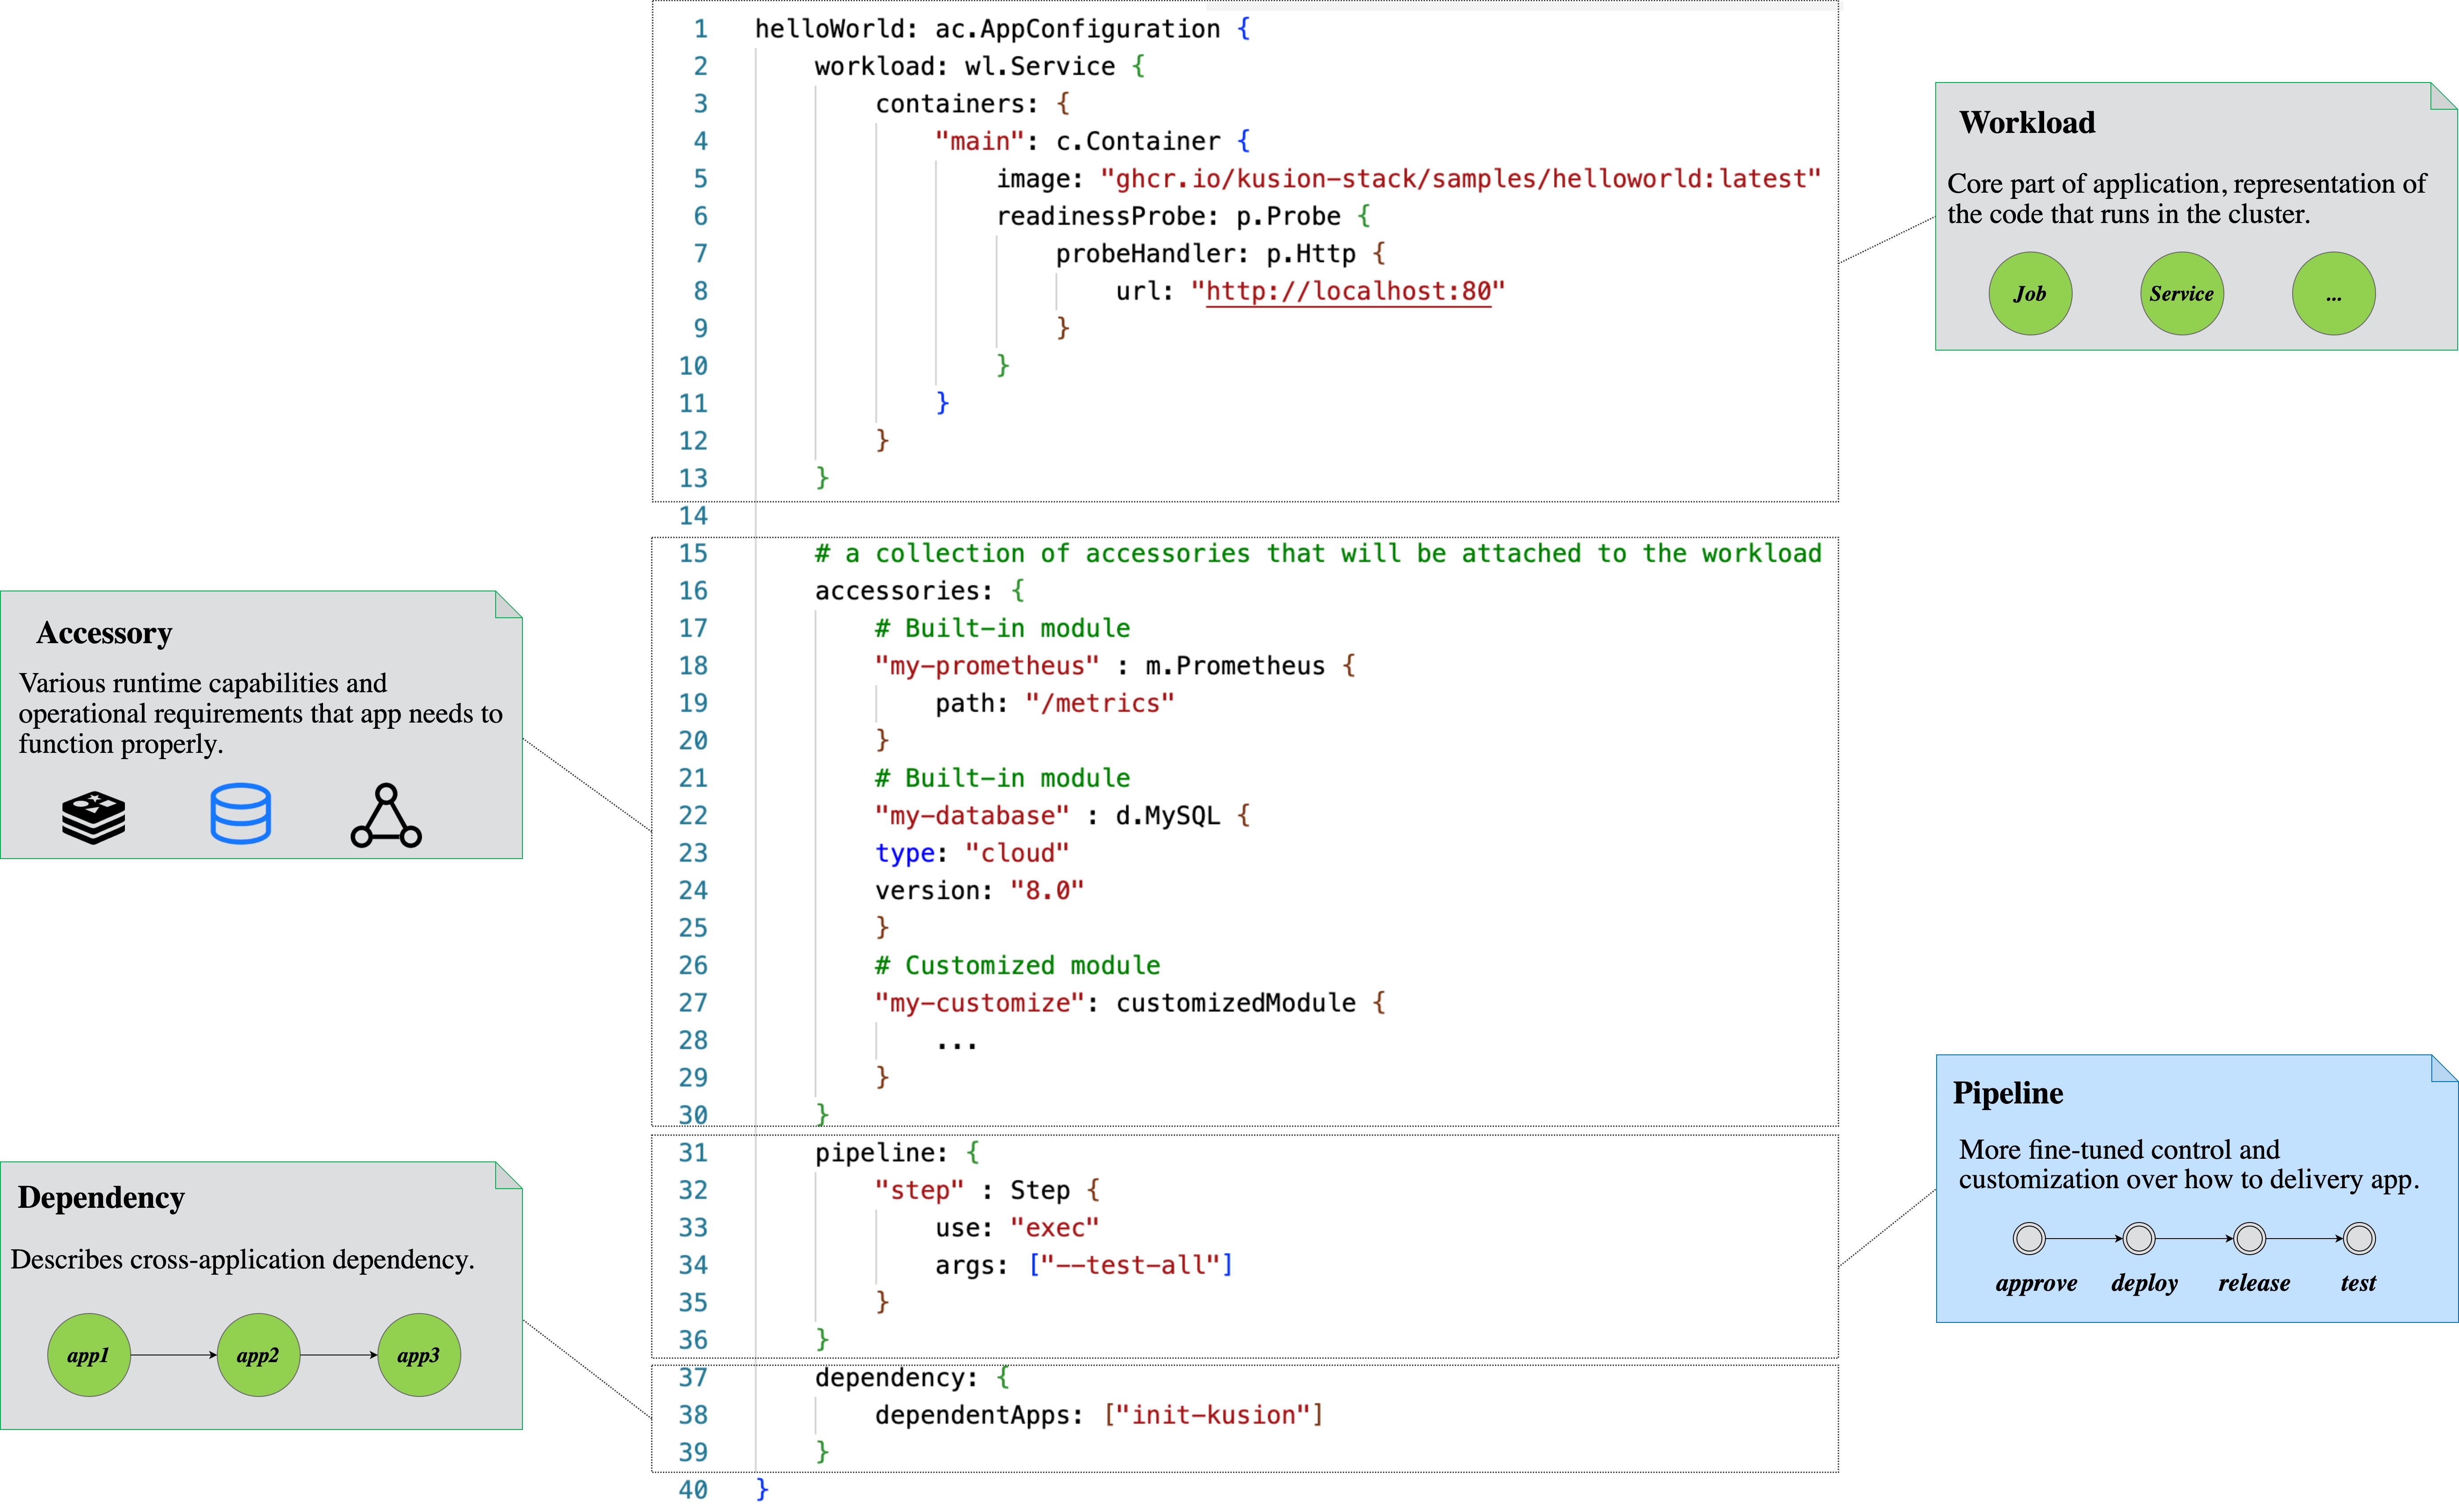The height and width of the screenshot is (1512, 2459).
Task: Select the my-prometheus module name
Action: (x=985, y=665)
